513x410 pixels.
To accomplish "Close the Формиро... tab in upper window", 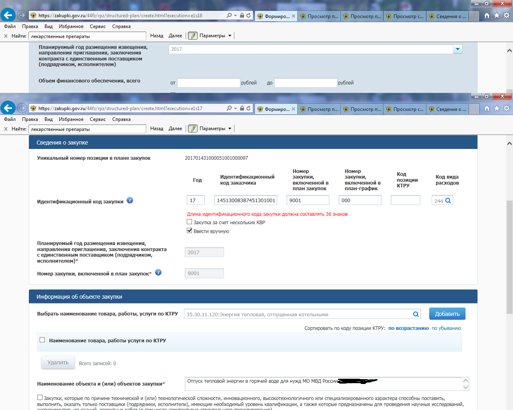I will tap(293, 16).
